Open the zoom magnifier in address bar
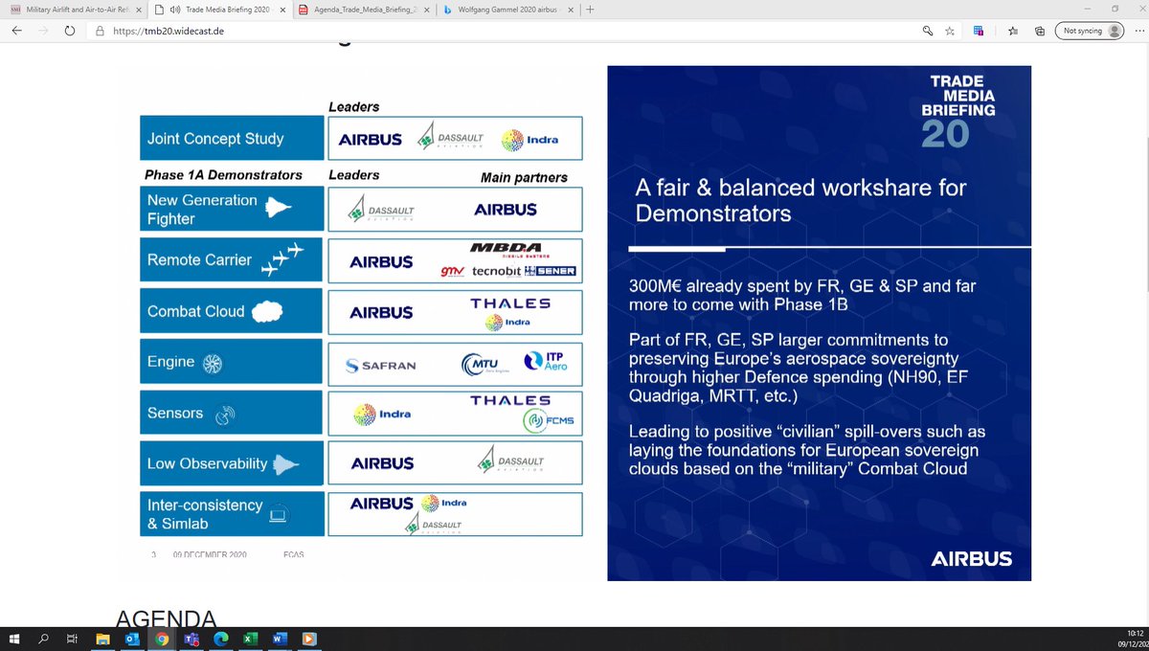The width and height of the screenshot is (1149, 651). click(x=928, y=31)
